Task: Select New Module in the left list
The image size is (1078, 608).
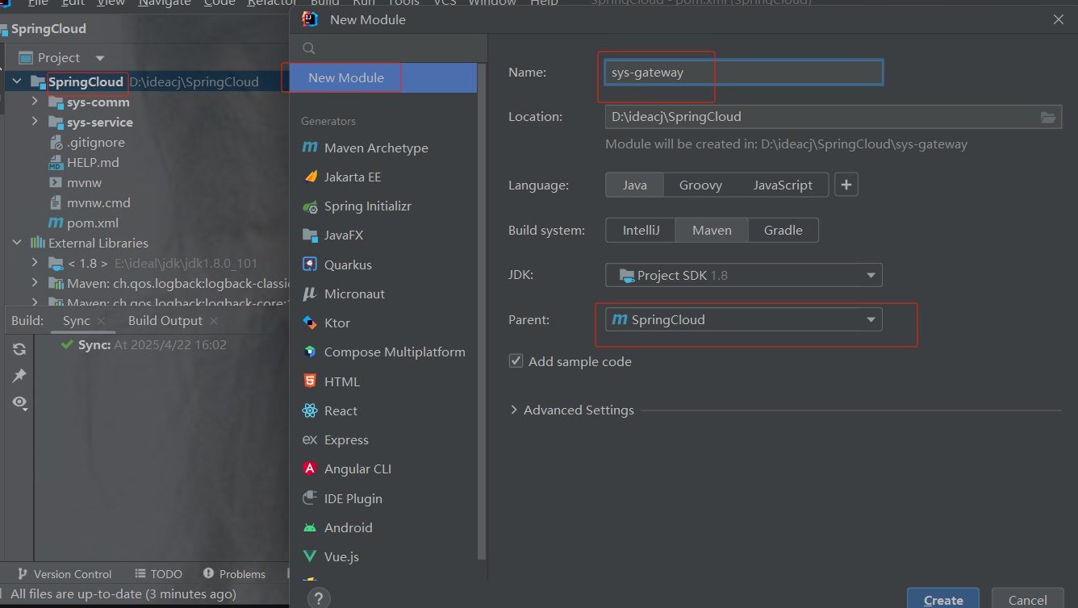Action: (383, 77)
